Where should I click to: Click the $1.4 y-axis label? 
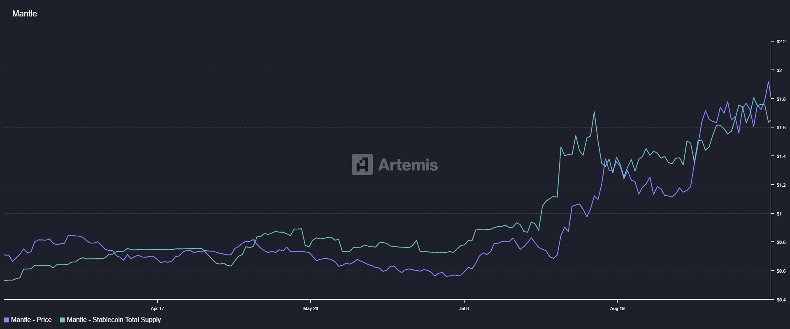coord(781,156)
